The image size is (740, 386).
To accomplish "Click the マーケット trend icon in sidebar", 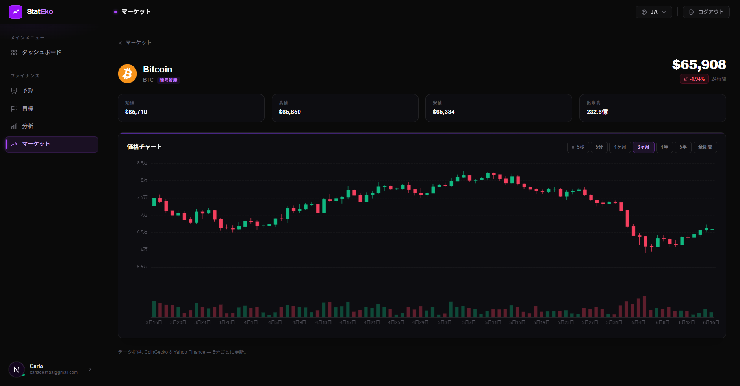I will pyautogui.click(x=14, y=144).
